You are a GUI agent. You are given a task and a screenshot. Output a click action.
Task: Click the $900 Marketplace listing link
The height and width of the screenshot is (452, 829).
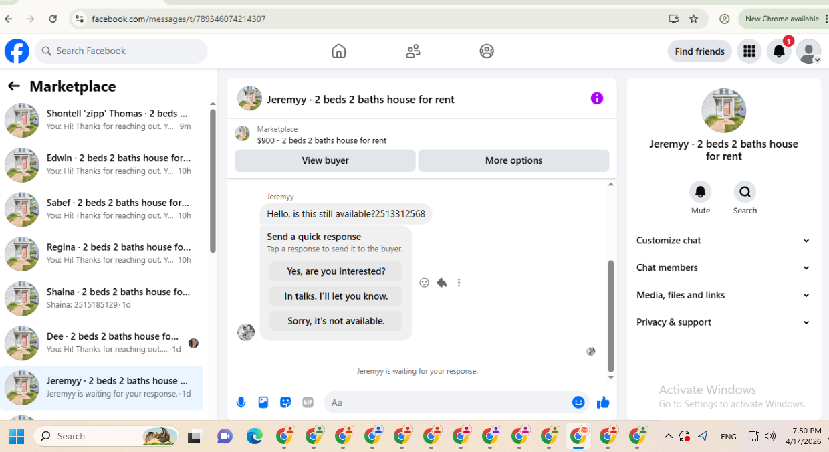322,140
